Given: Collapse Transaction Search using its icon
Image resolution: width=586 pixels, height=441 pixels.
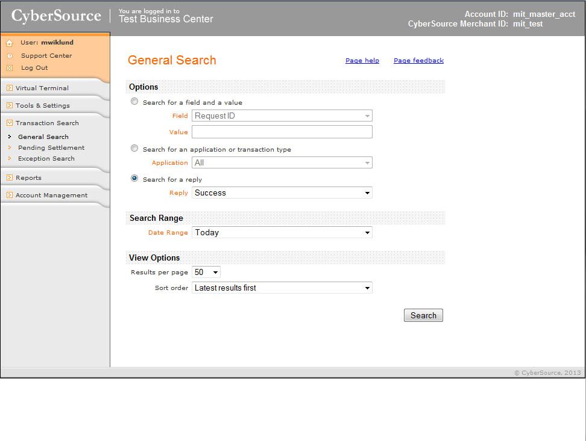Looking at the screenshot, I should (x=10, y=123).
